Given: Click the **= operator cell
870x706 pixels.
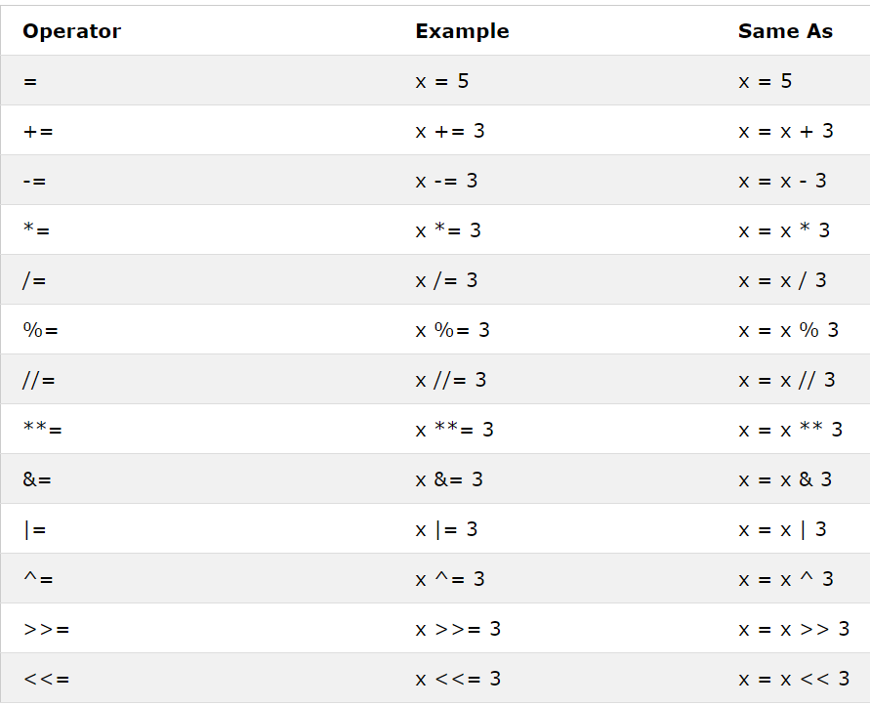Looking at the screenshot, I should (42, 429).
